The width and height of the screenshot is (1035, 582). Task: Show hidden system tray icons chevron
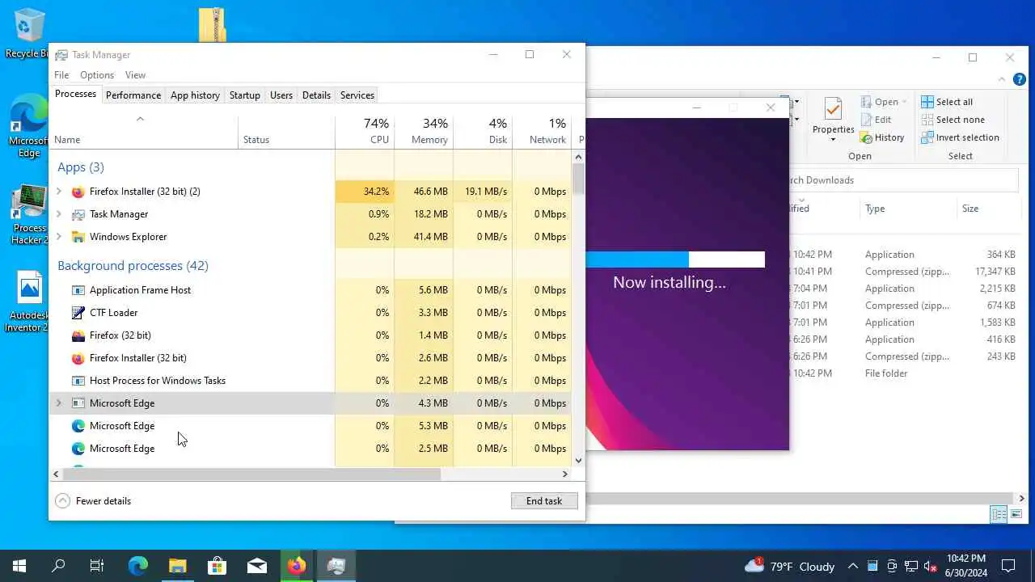point(855,566)
